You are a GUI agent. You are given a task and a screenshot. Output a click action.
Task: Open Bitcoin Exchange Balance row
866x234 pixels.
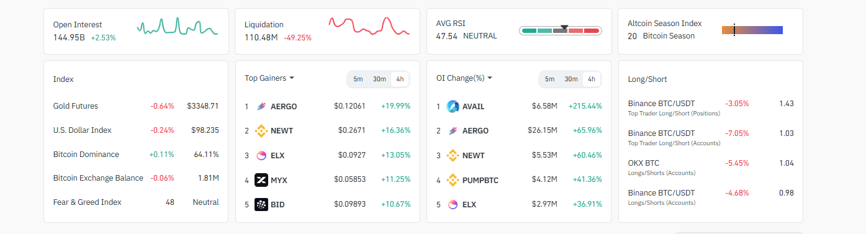coord(136,178)
